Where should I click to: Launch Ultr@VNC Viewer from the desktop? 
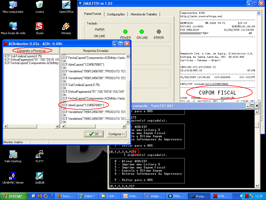[13, 176]
